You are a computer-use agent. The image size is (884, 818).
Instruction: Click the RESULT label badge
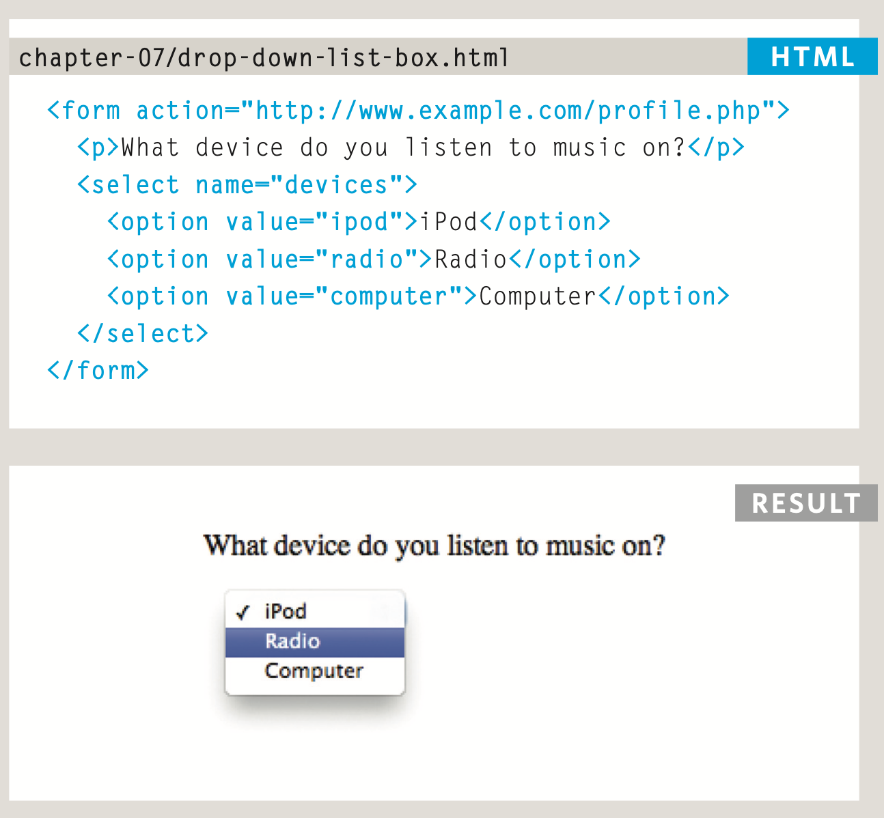tap(806, 503)
